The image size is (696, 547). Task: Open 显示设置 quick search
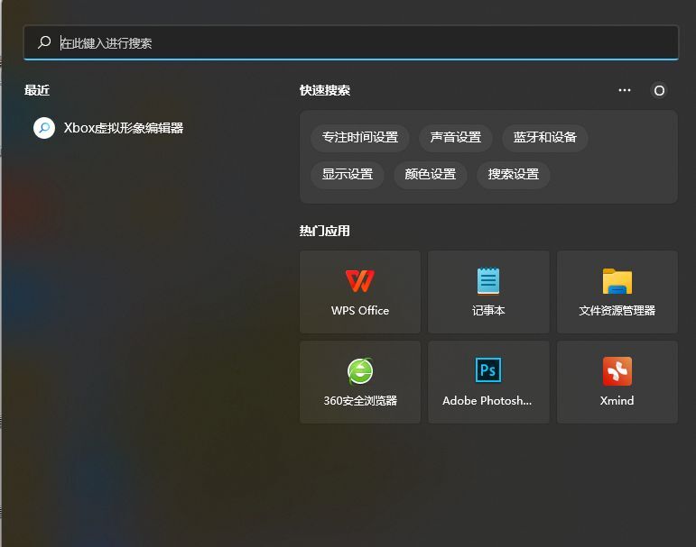(x=348, y=174)
